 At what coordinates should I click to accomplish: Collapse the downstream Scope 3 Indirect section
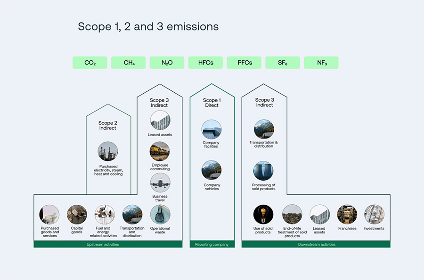pos(264,102)
